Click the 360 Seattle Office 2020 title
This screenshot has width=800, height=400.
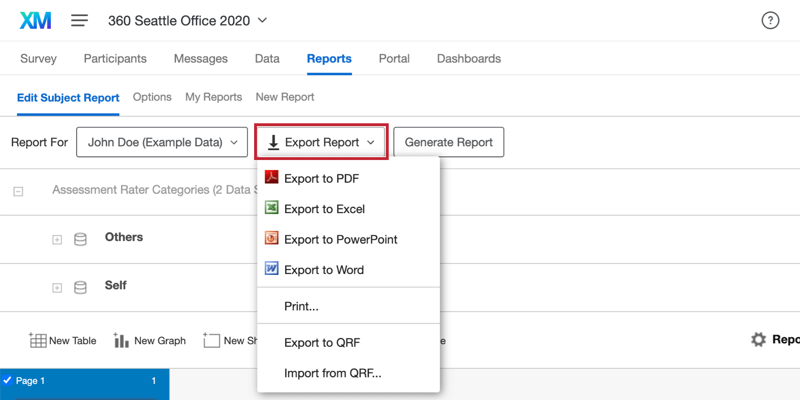coord(179,21)
